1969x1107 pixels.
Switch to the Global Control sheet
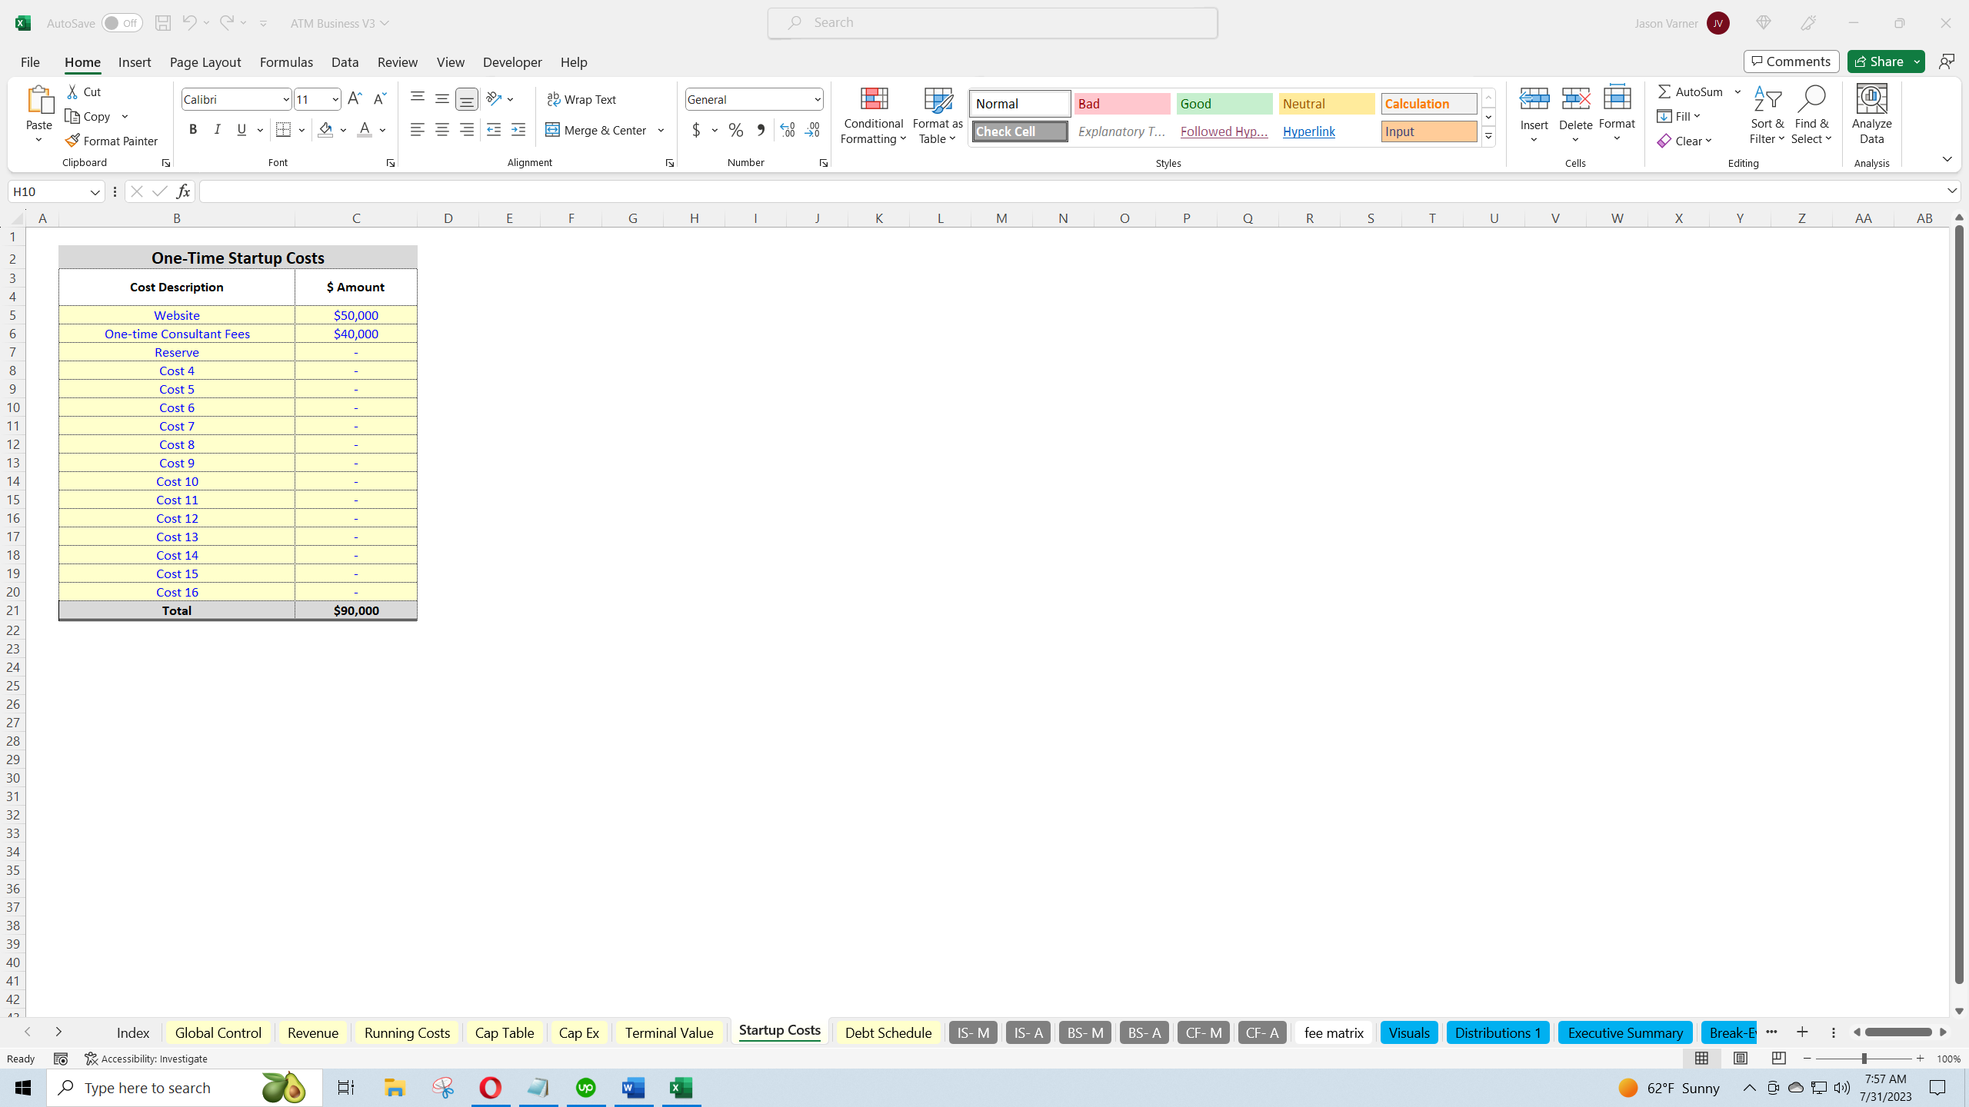click(x=218, y=1032)
